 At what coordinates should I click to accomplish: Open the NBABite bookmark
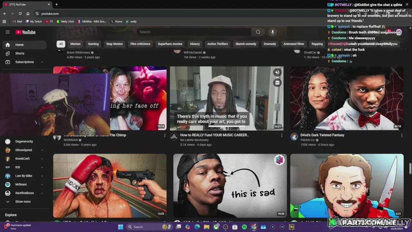click(92, 22)
